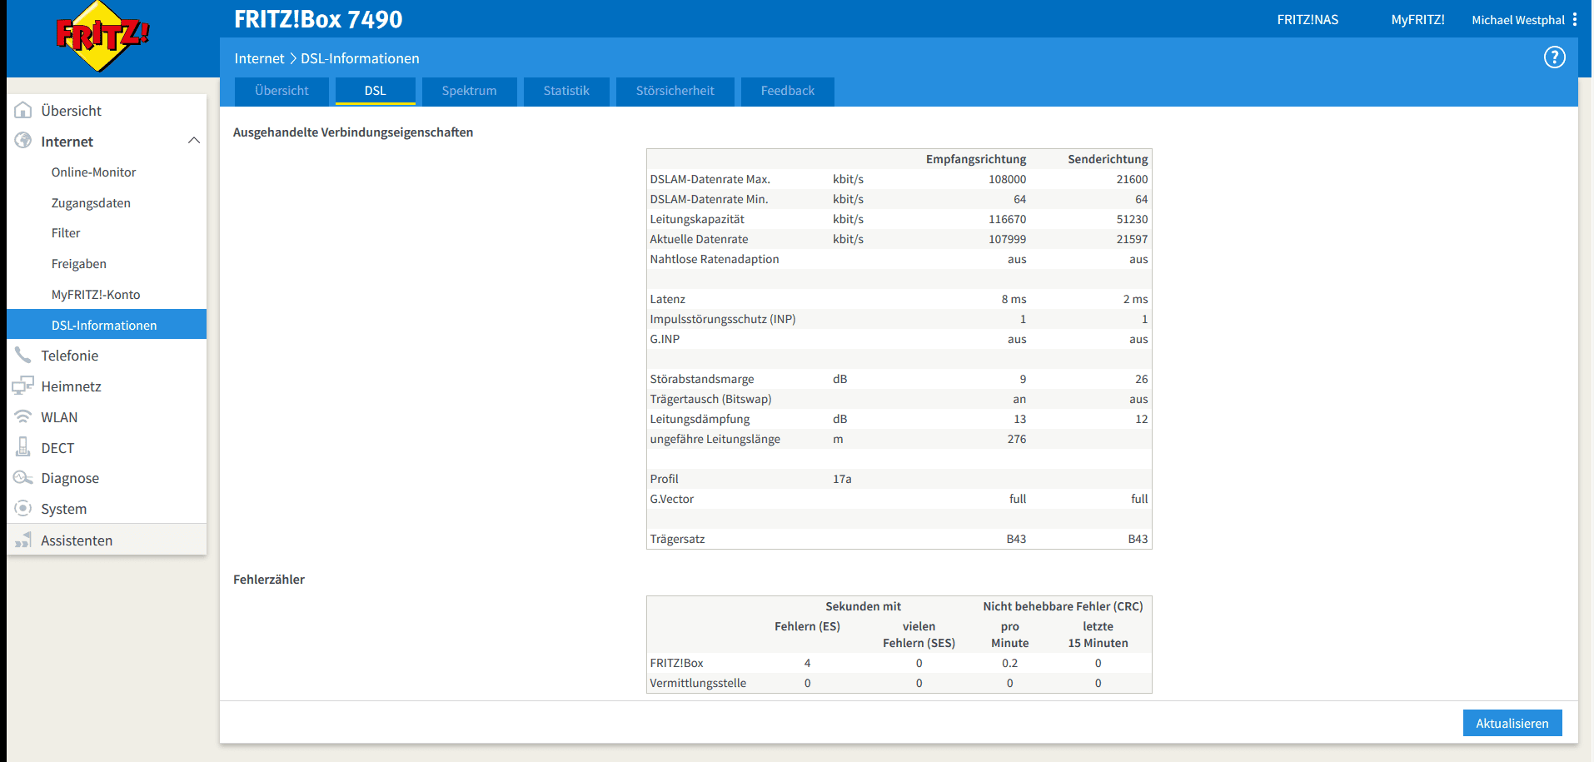Click the FRITZ! logo

(102, 37)
